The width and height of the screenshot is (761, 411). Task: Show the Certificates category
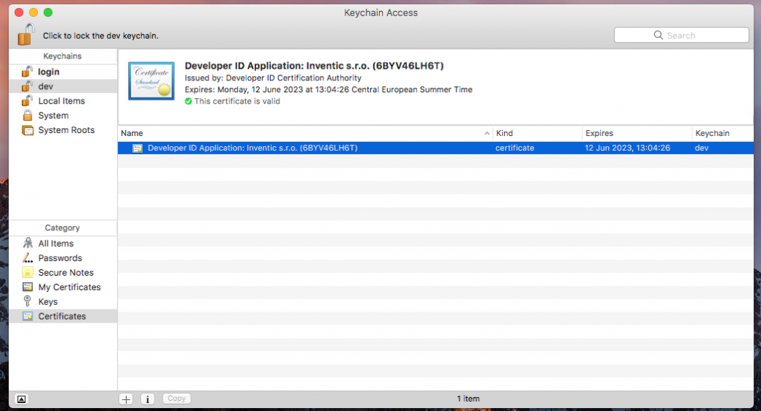[63, 317]
